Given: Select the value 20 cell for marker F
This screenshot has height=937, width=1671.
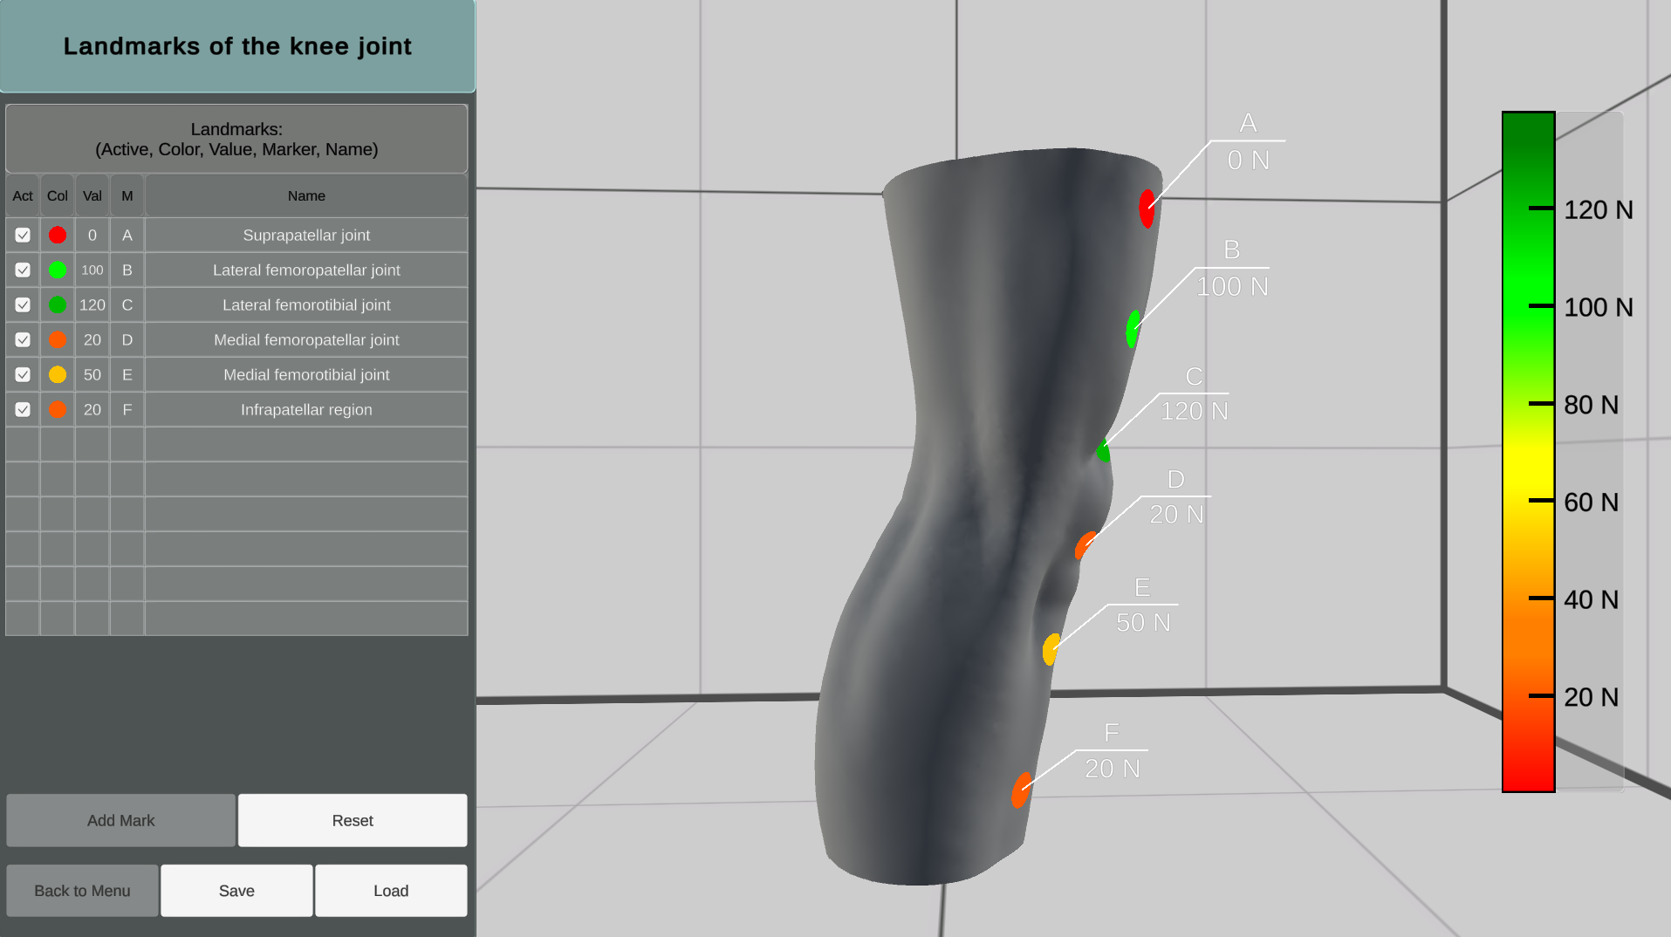Looking at the screenshot, I should click(92, 410).
